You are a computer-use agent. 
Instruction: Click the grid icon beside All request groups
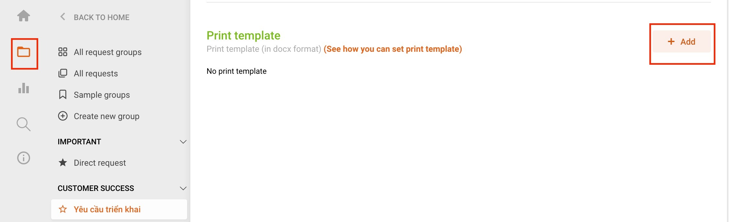click(x=62, y=51)
